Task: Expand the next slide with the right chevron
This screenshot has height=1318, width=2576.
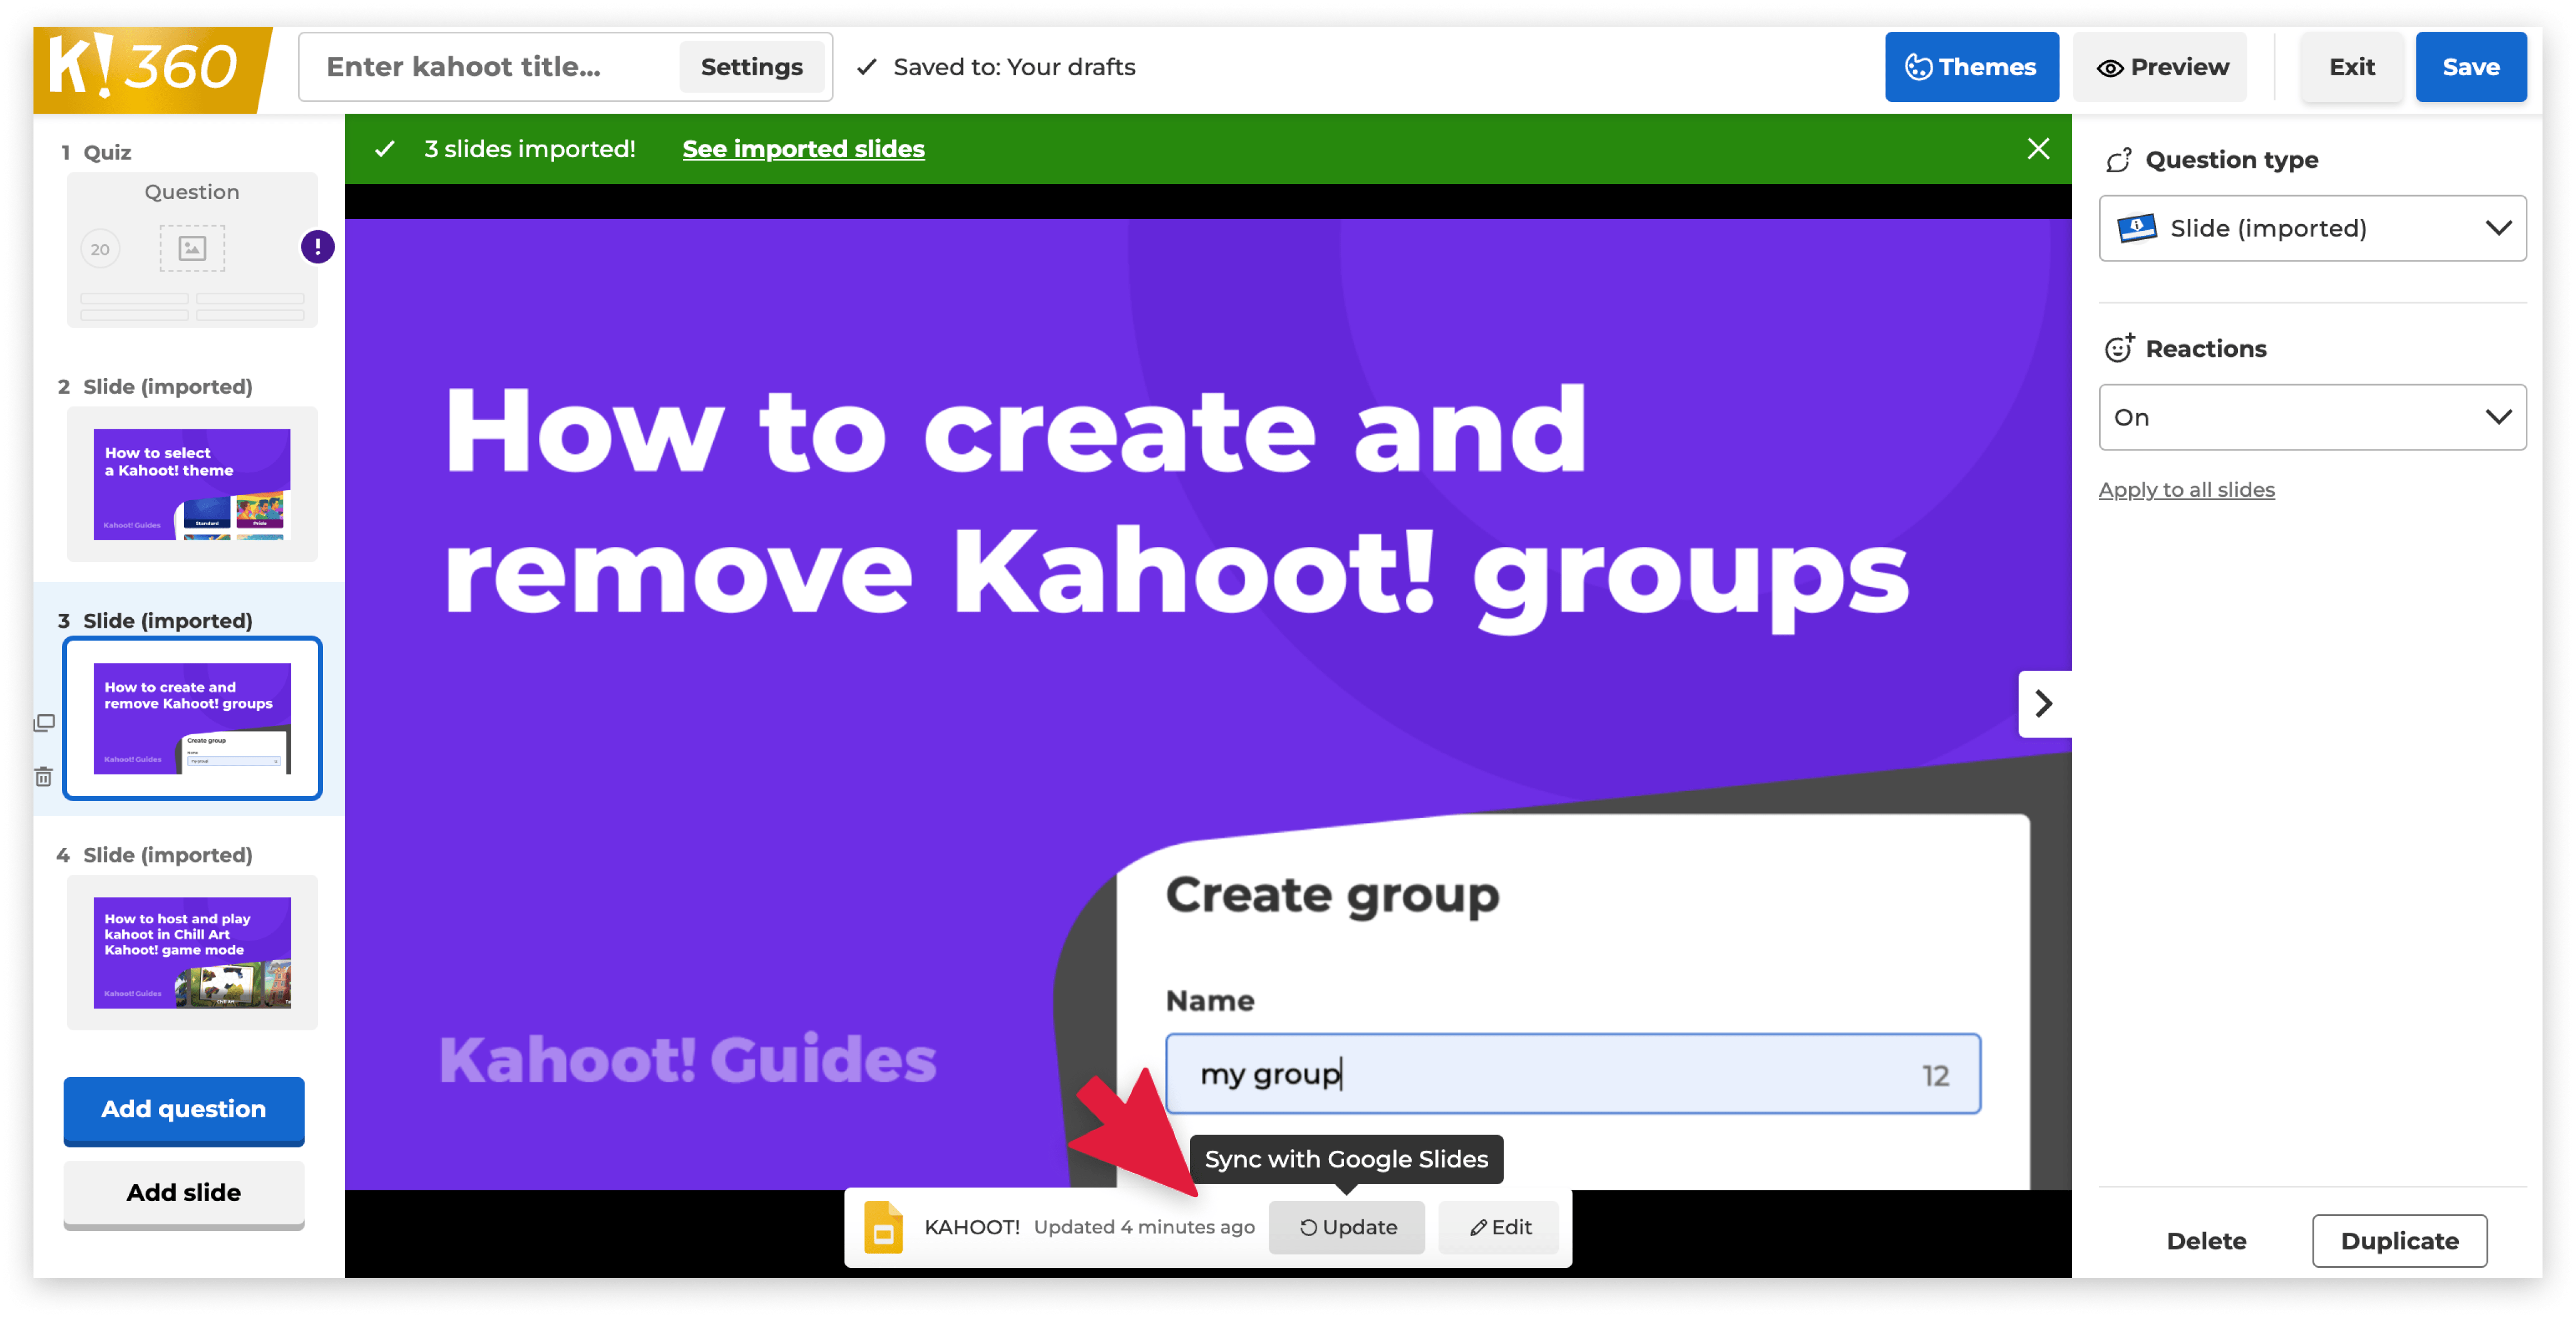Action: [2045, 704]
